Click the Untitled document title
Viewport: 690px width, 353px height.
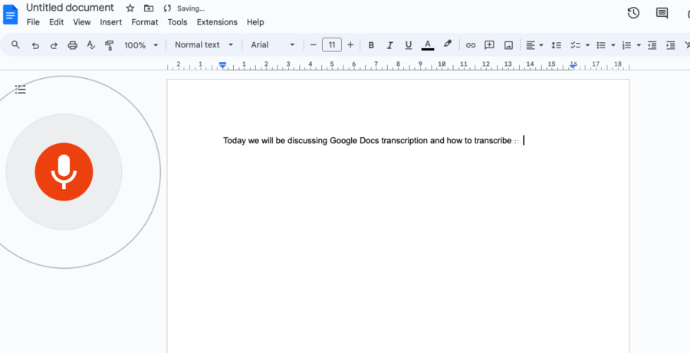tap(70, 8)
